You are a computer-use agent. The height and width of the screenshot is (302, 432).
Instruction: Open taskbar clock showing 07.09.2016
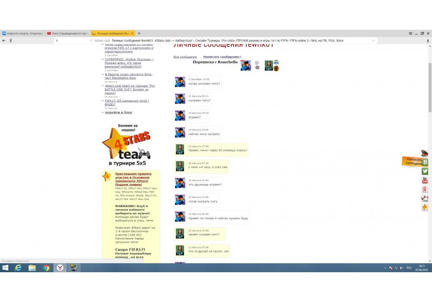pyautogui.click(x=422, y=268)
